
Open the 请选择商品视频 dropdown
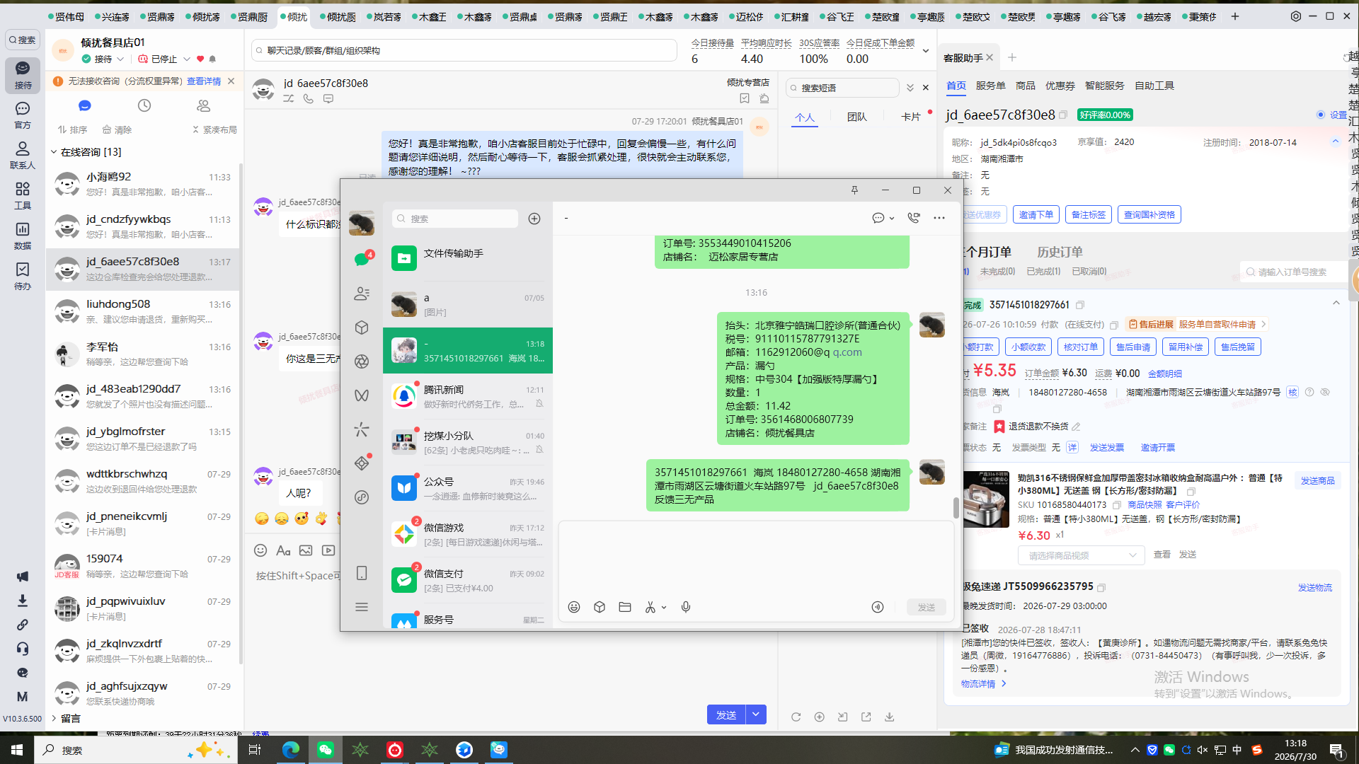[1082, 555]
